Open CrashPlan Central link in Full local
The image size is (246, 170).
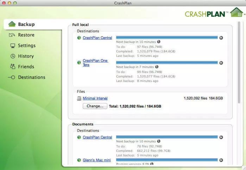(97, 38)
